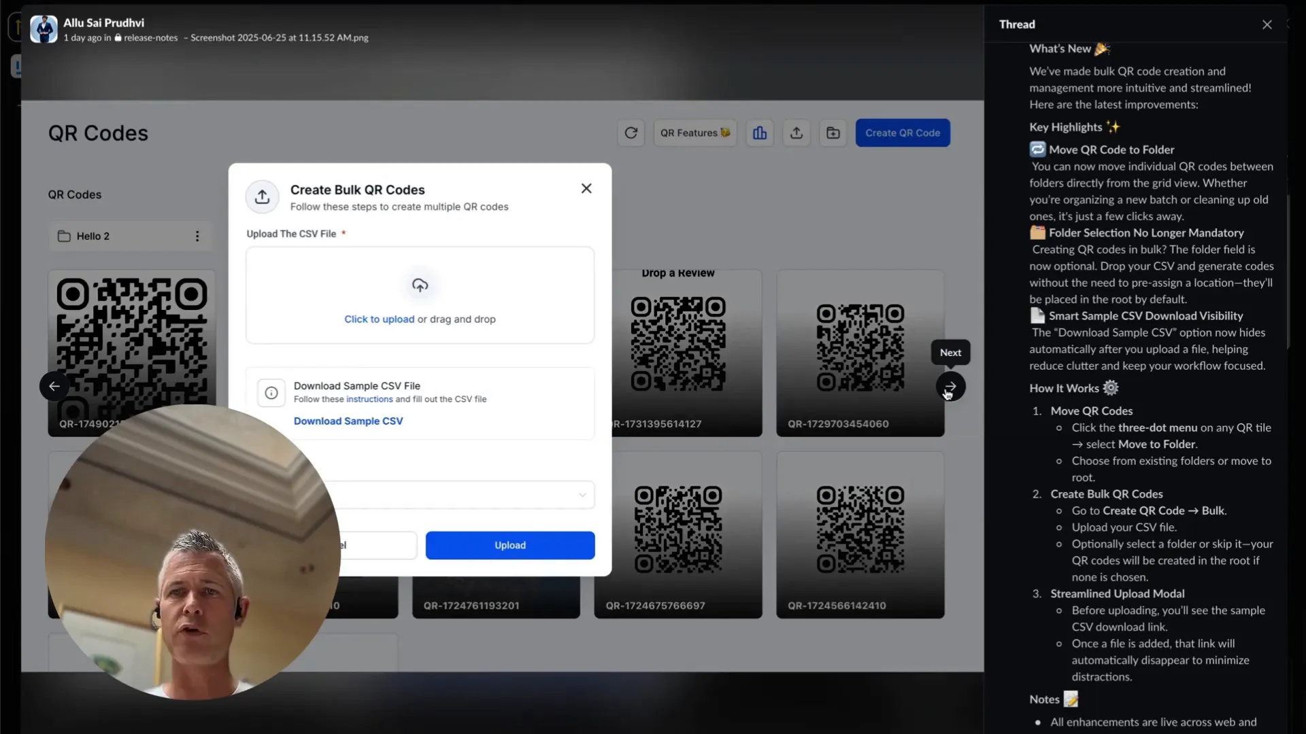The image size is (1306, 734).
Task: Open QR code tile QR-1729703454060
Action: coord(860,353)
